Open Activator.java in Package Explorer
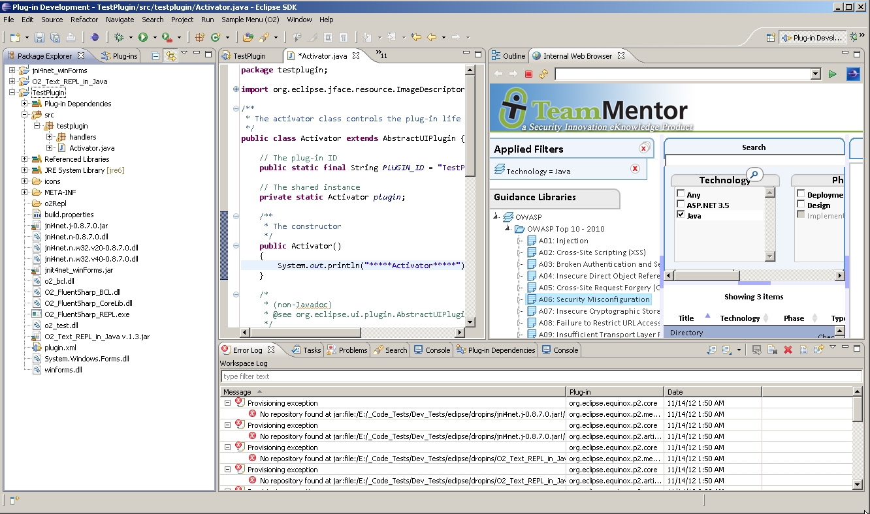Screen dimensions: 870x514 click(x=91, y=148)
